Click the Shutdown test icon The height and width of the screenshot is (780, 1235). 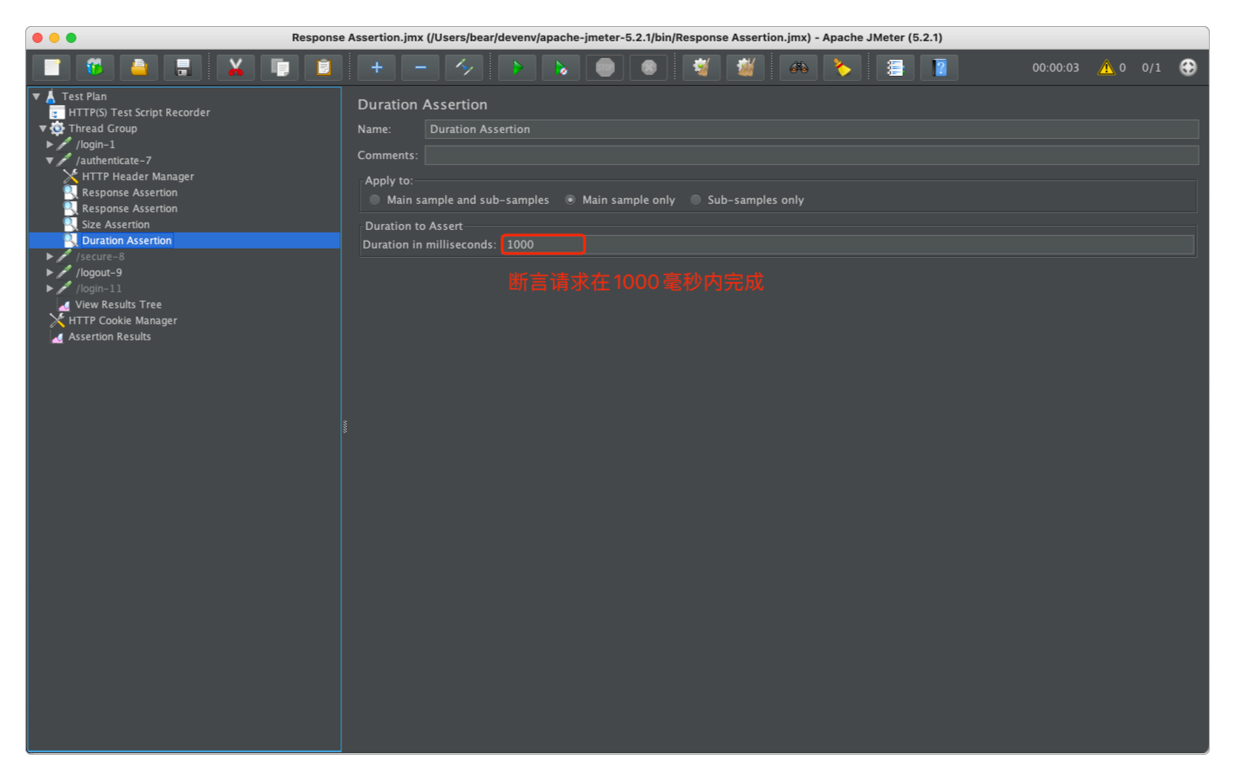coord(649,67)
